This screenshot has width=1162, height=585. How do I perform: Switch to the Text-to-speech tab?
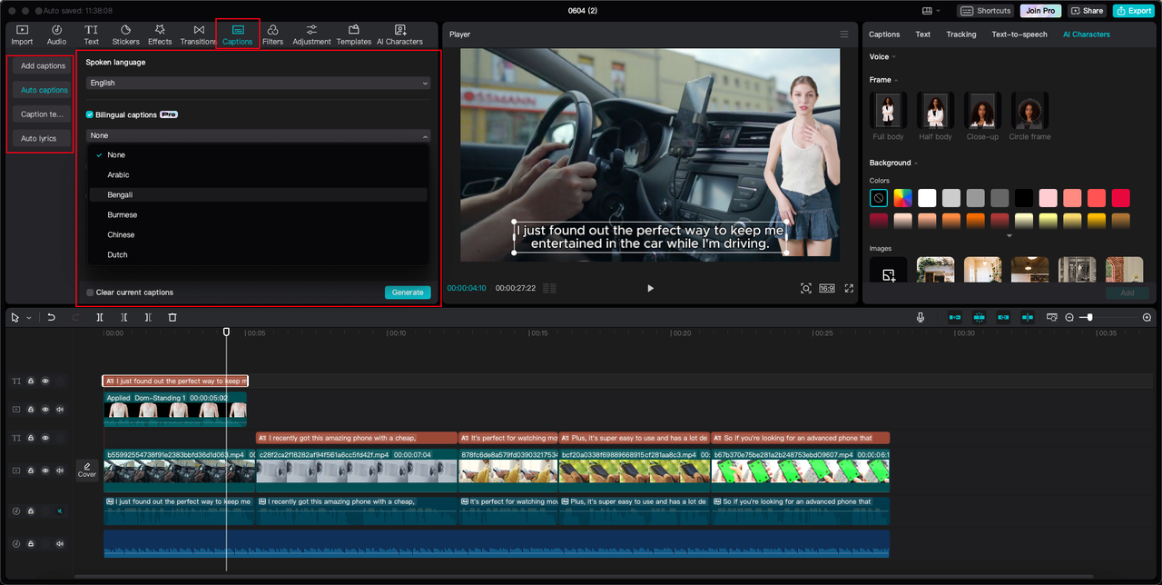[1019, 35]
